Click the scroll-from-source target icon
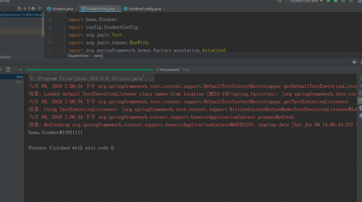 19,8
